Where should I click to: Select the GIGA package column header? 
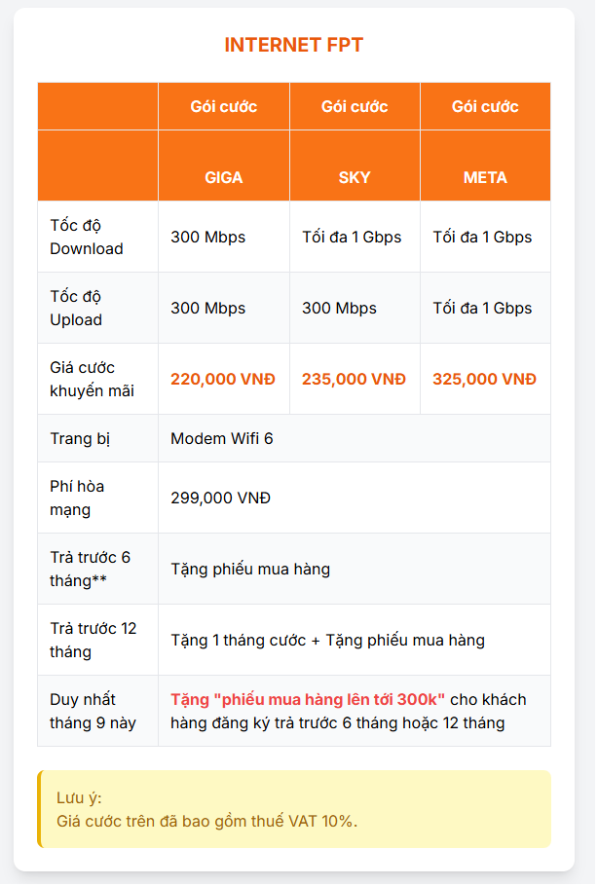[x=224, y=177]
